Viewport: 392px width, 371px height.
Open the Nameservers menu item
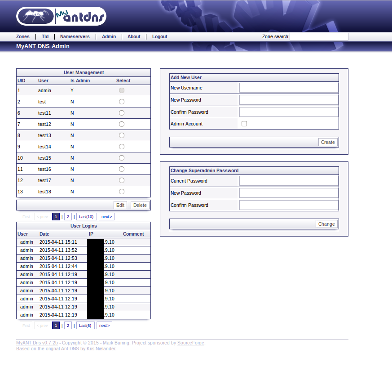tap(75, 36)
